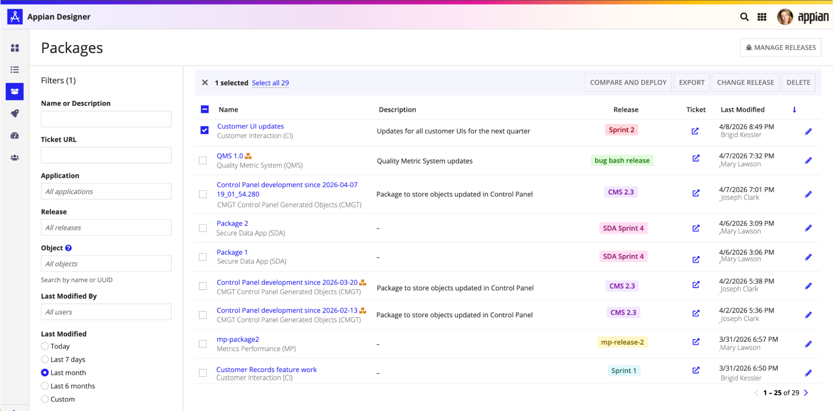Select the Last 6 months radio option

(45, 386)
